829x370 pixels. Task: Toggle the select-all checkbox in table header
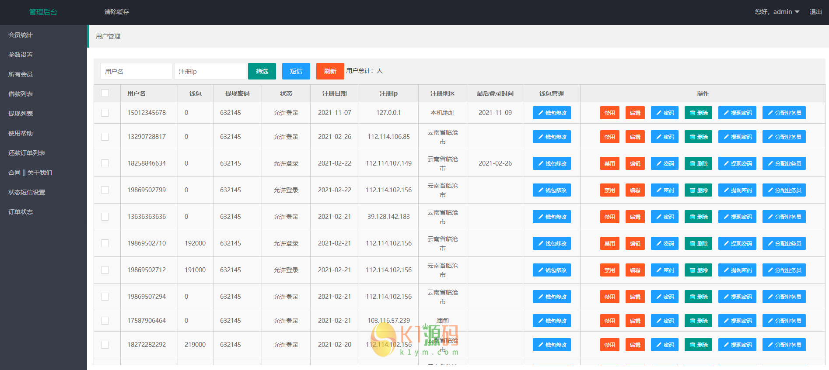(x=105, y=93)
